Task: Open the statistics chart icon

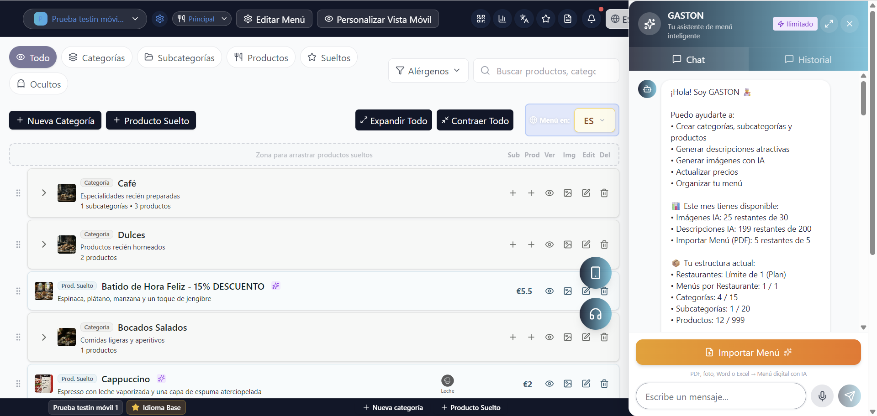Action: coord(502,19)
